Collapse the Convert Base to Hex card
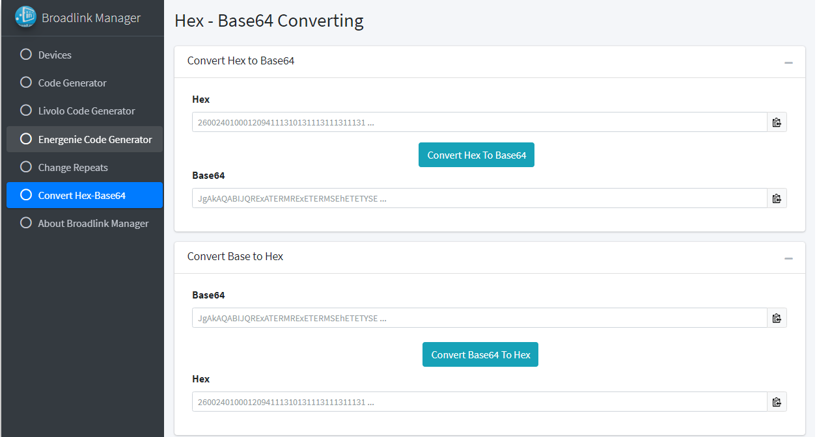Screen dimensions: 817x437 788,258
